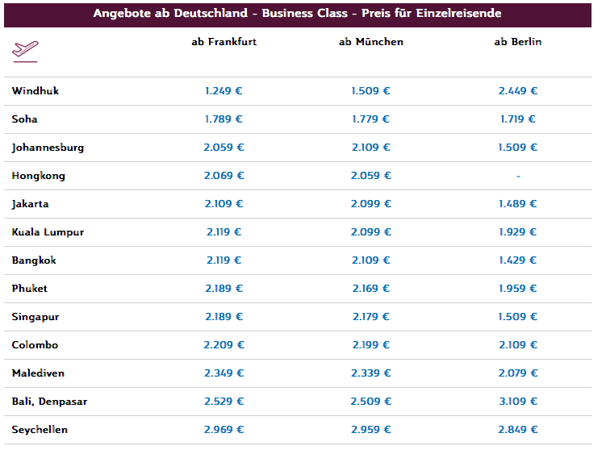Open the Colombo destination row

tap(36, 345)
